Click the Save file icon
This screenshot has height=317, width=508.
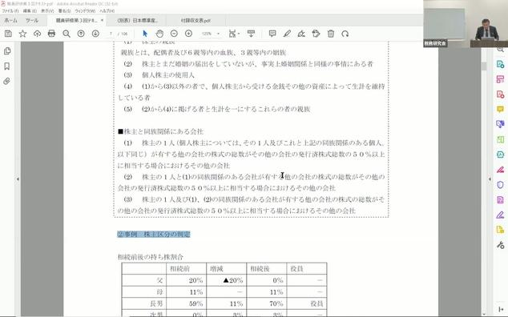8,34
